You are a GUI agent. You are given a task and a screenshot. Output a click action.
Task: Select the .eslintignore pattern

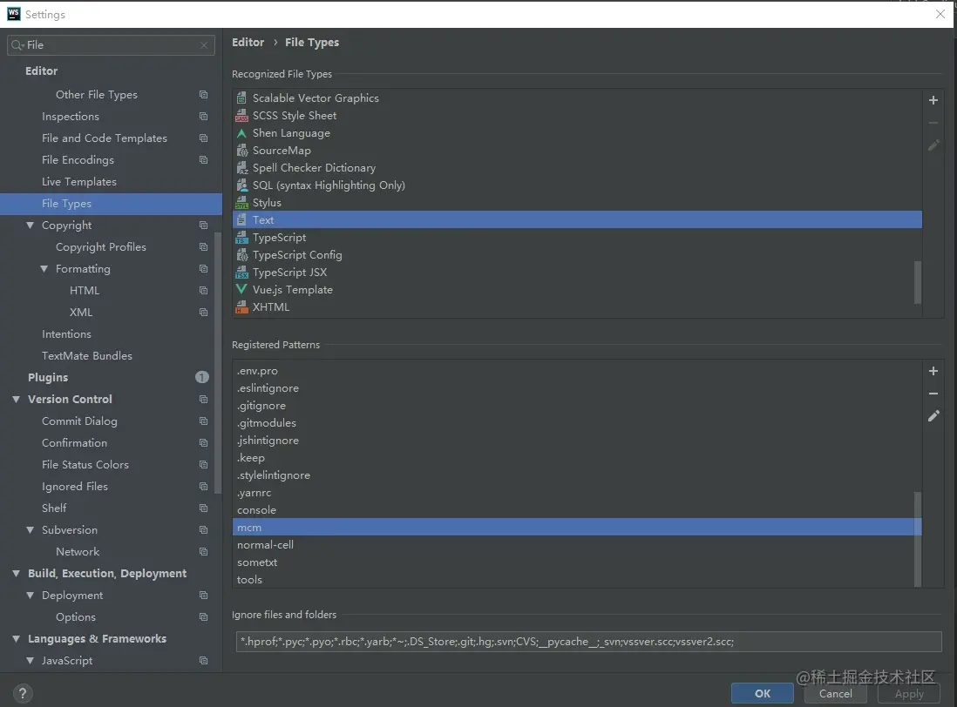tap(577, 388)
